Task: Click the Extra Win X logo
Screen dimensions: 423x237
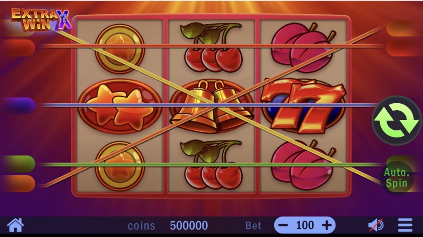Action: (x=41, y=20)
